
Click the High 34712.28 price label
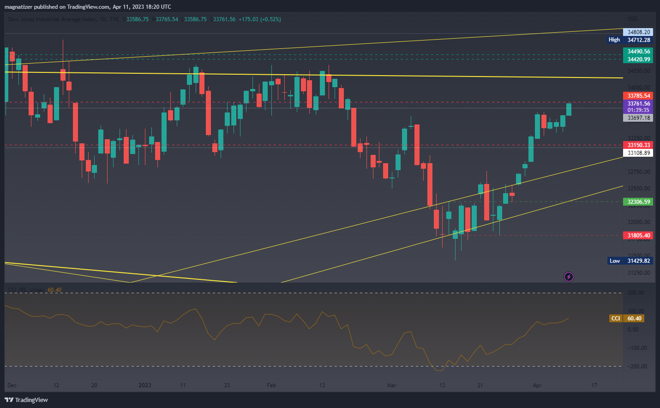[630, 40]
